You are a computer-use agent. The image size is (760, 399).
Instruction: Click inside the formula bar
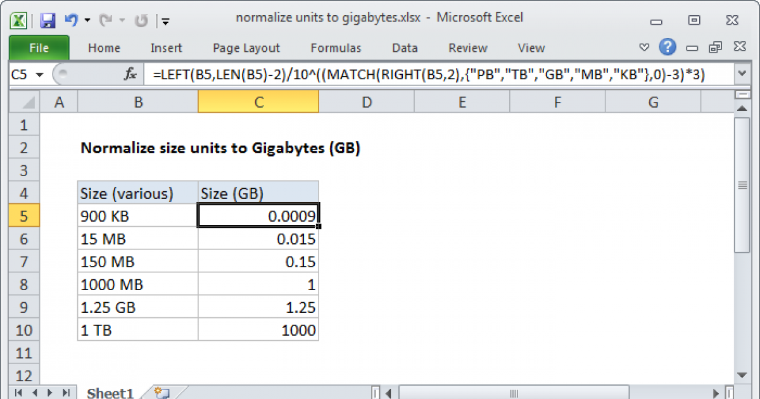click(380, 74)
